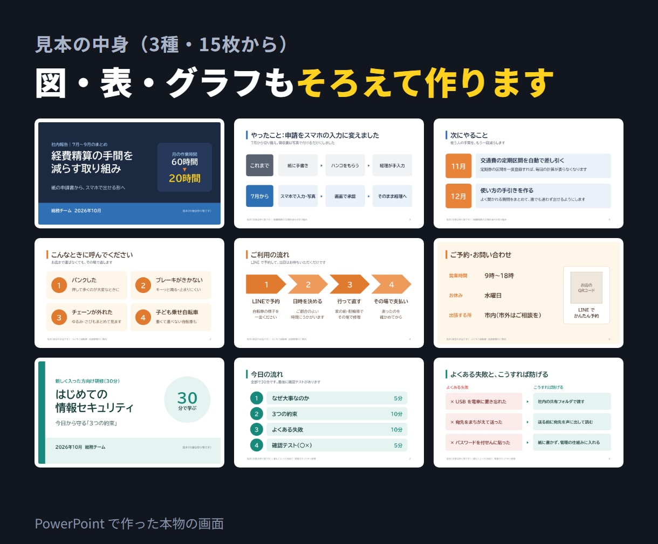This screenshot has height=544, width=658.
Task: Click the 市内(市外はご相談を) area value
Action: (513, 316)
